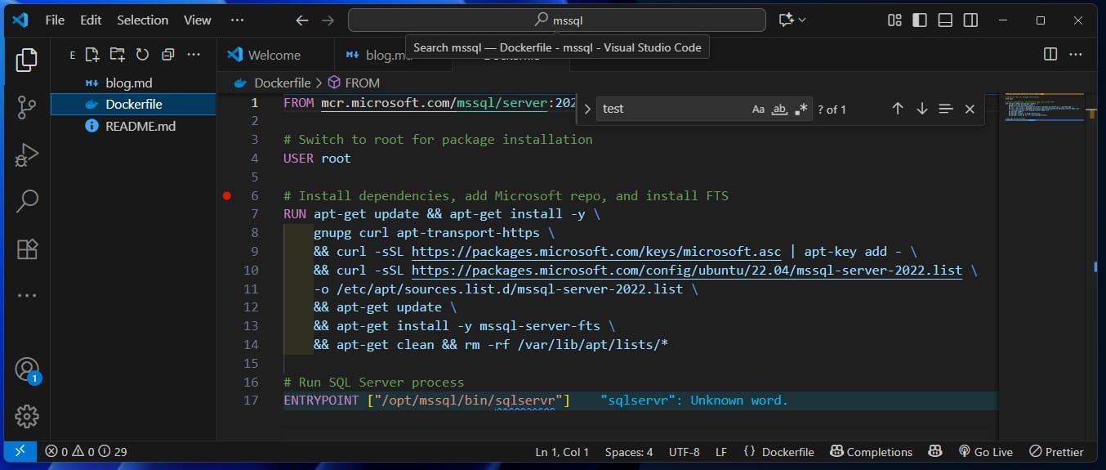The height and width of the screenshot is (470, 1106).
Task: Click the Dockerfile breadcrumb item
Action: [x=273, y=83]
